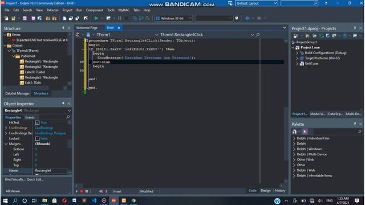
Task: Switch to the Events tab in Object Inspector
Action: tap(30, 117)
